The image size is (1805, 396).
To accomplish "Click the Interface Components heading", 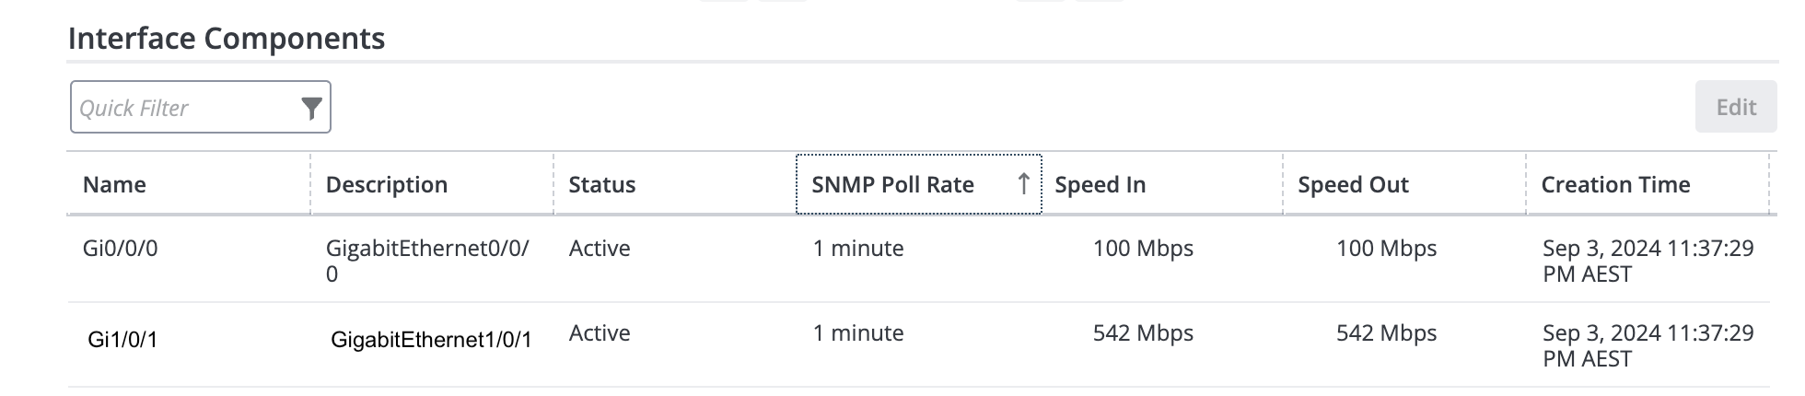I will (x=227, y=39).
